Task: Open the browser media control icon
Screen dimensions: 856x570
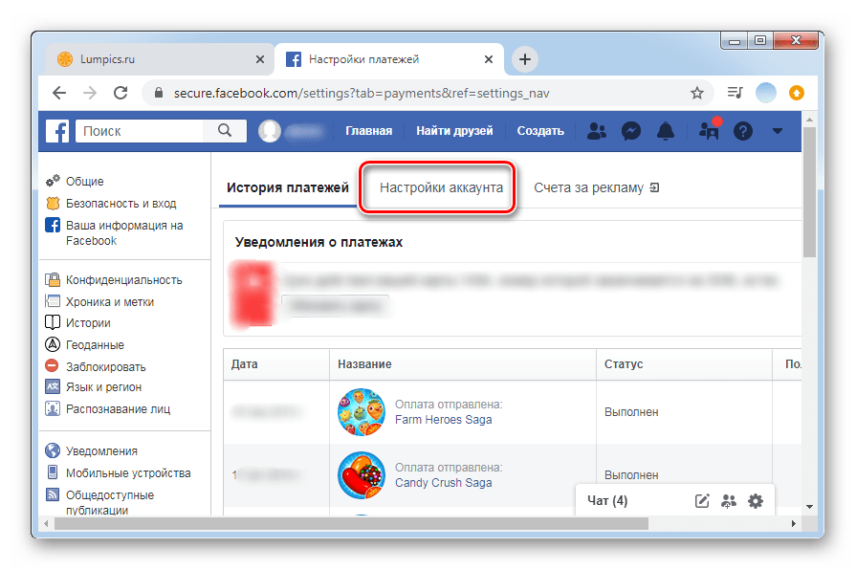Action: [735, 93]
